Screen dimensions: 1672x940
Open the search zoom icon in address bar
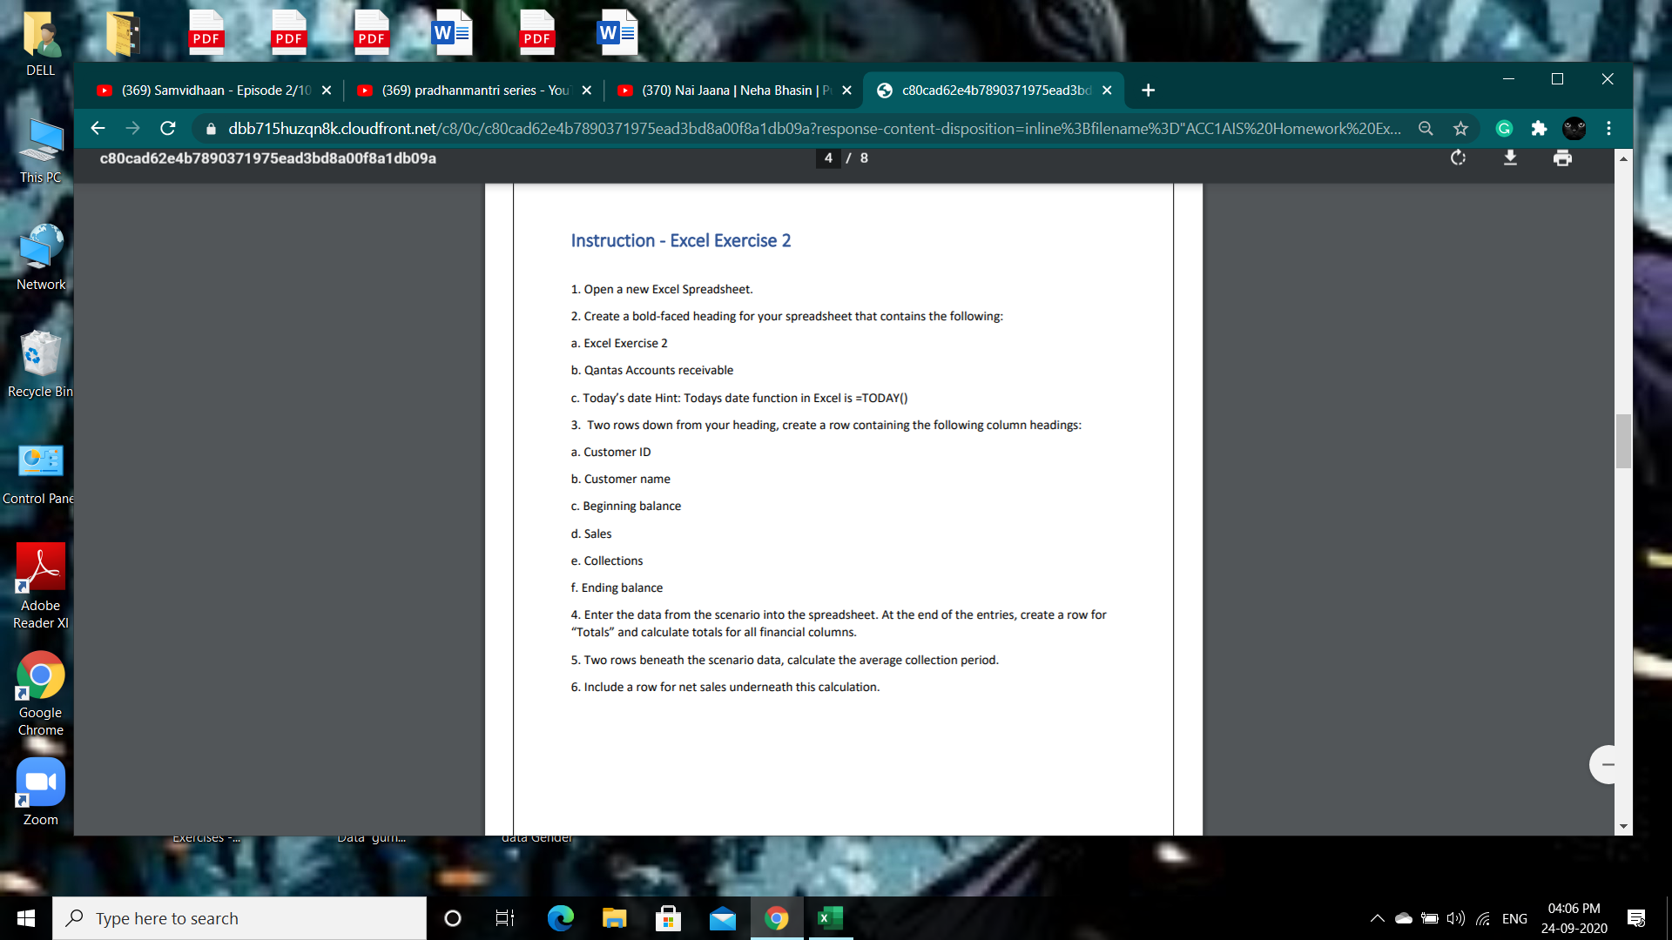point(1426,128)
